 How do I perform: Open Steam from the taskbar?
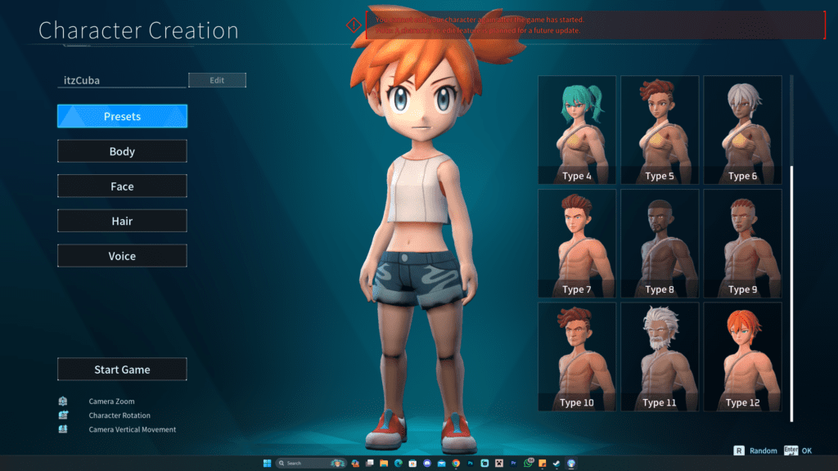[x=556, y=463]
